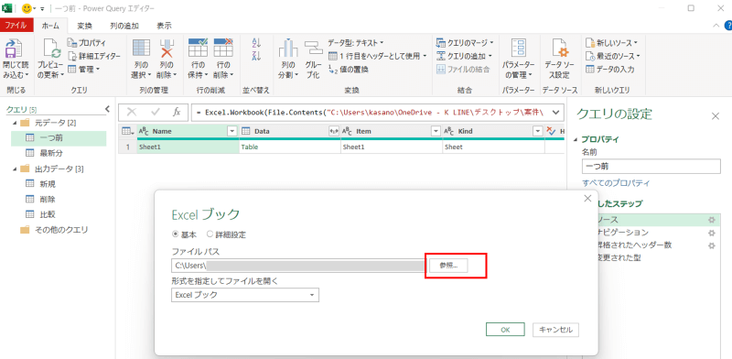
Task: Switch to the ホーム tab
Action: (x=51, y=26)
